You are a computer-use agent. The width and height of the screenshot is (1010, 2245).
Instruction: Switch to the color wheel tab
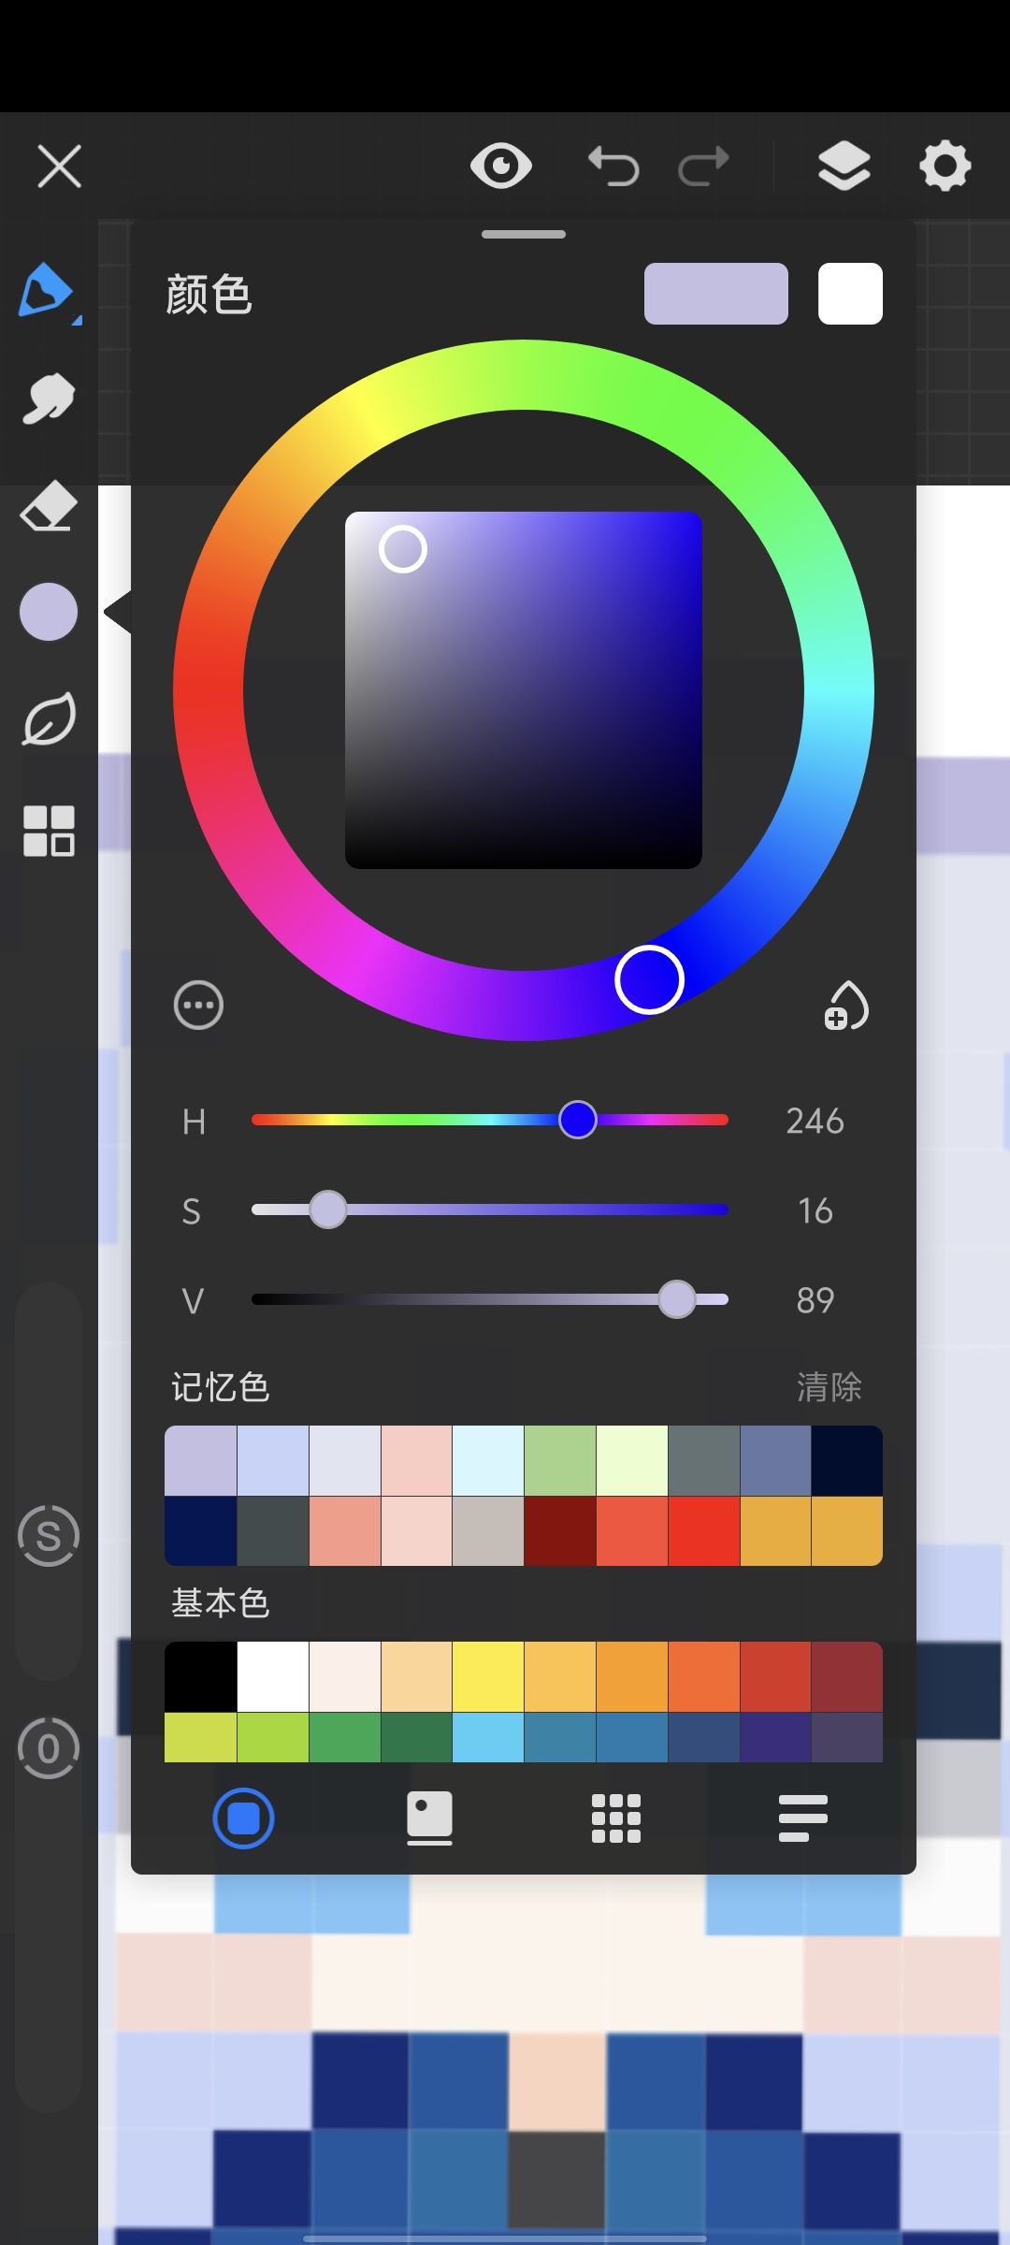tap(243, 1818)
